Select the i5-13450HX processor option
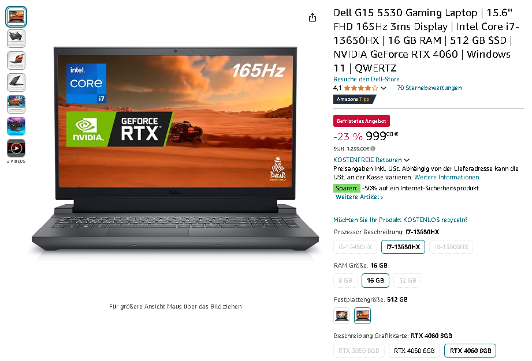This screenshot has height=361, width=532. coord(355,247)
